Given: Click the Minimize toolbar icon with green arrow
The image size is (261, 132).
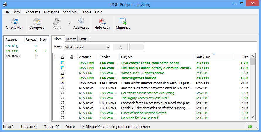Looking at the screenshot, I should tap(123, 21).
